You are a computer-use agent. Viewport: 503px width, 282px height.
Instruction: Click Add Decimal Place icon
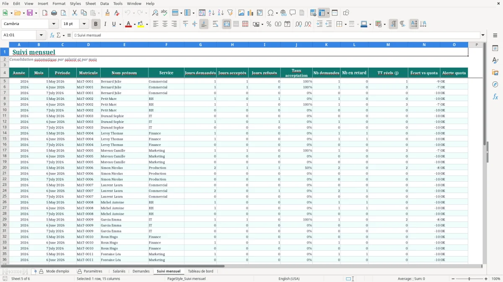point(299,24)
